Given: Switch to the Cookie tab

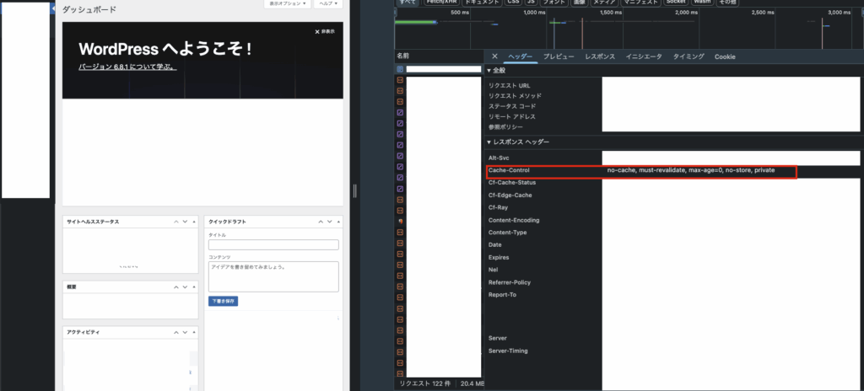Looking at the screenshot, I should click(x=725, y=56).
